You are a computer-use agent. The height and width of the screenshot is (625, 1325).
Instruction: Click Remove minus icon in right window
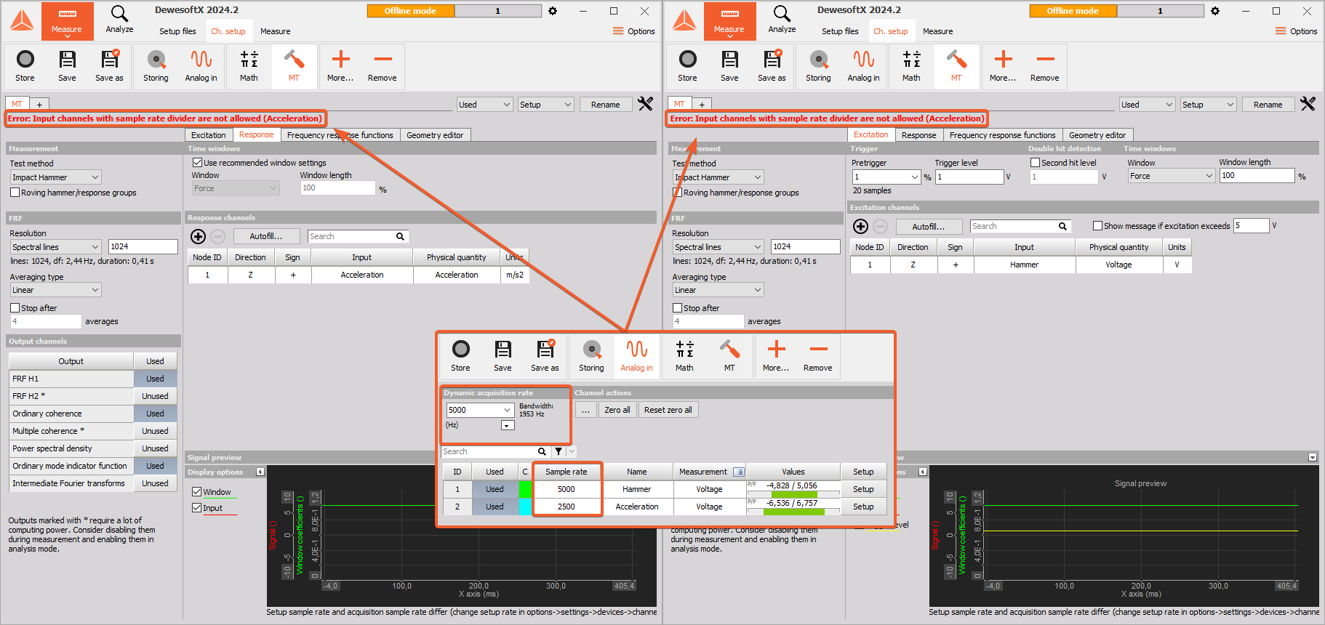tap(1045, 65)
